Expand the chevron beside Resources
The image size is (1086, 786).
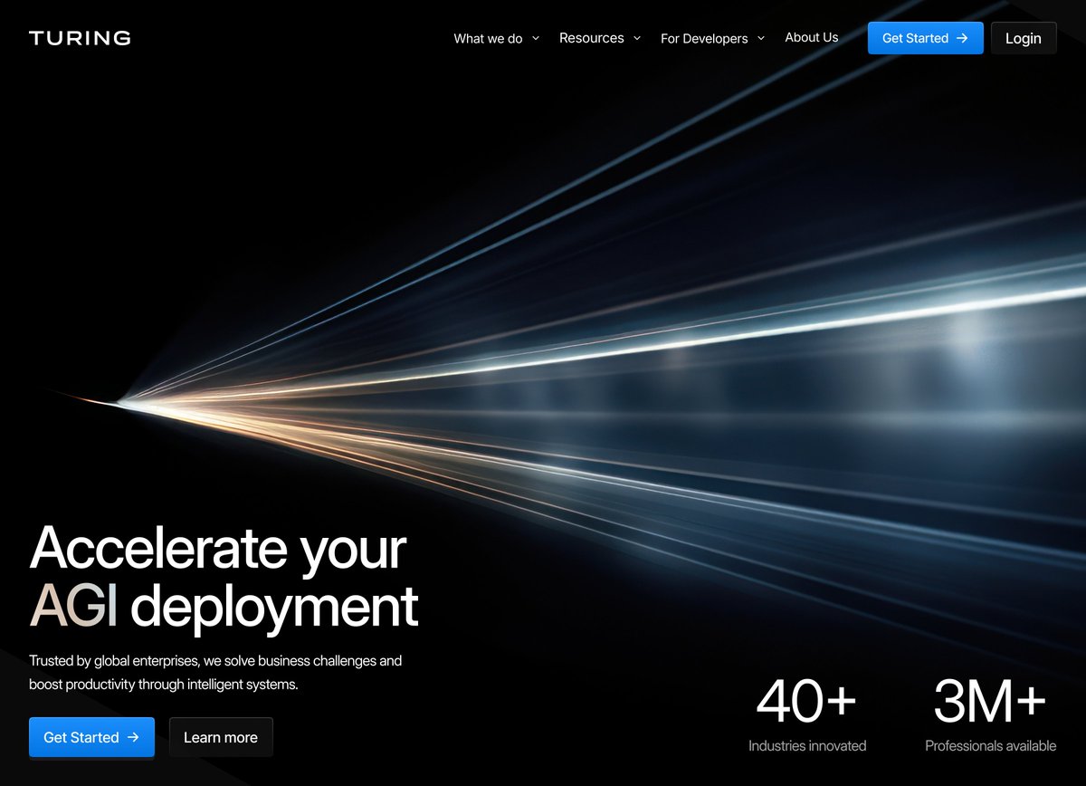(x=637, y=38)
